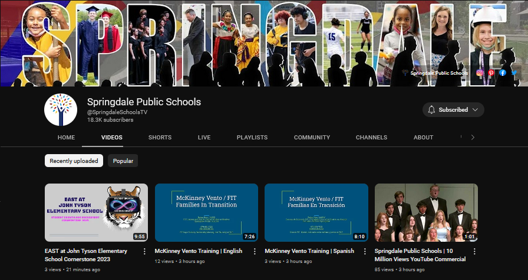Click the SPRINGDALE channel banner image
Screen dimensions: 528x280
tap(264, 43)
